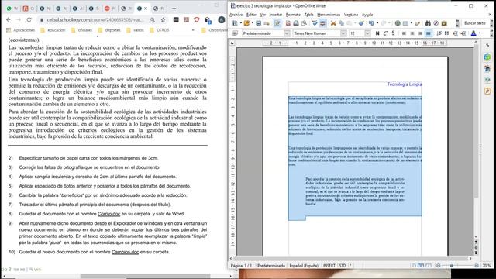The height and width of the screenshot is (279, 496).
Task: Undo last action with the undo icon
Action: coord(371,23)
